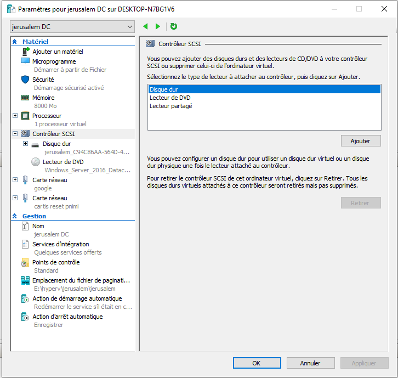This screenshot has width=398, height=378.
Task: Click the Microprogramme monitor icon
Action: click(25, 61)
